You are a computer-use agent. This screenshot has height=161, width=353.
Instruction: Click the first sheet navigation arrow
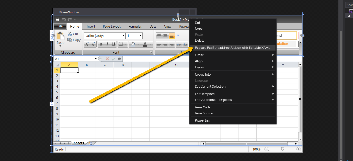(56, 143)
